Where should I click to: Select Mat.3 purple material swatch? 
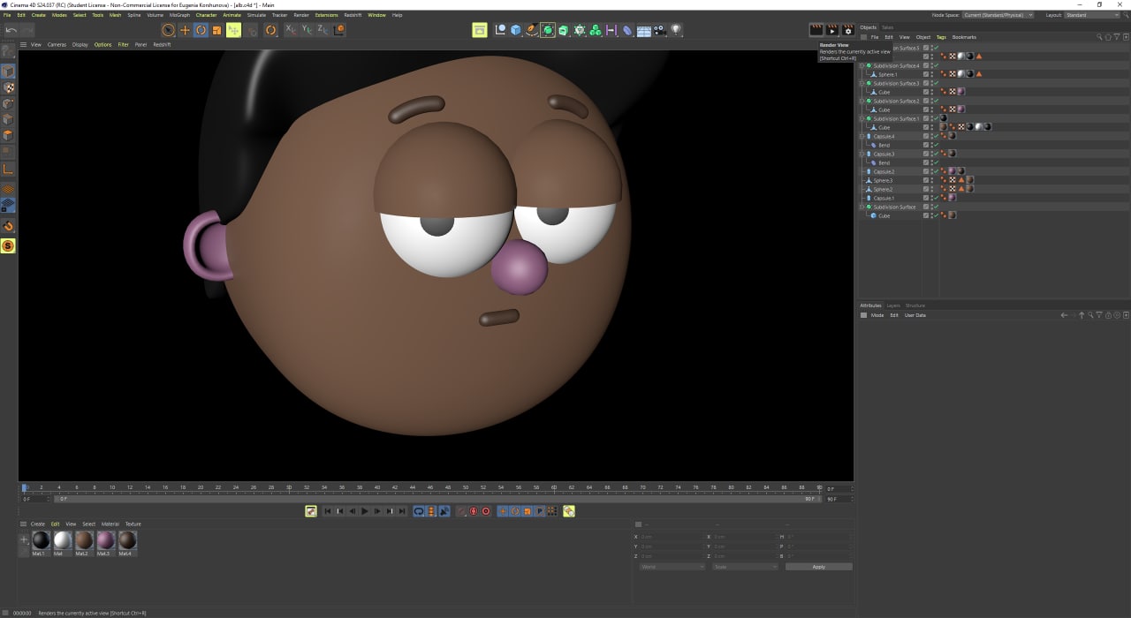105,539
